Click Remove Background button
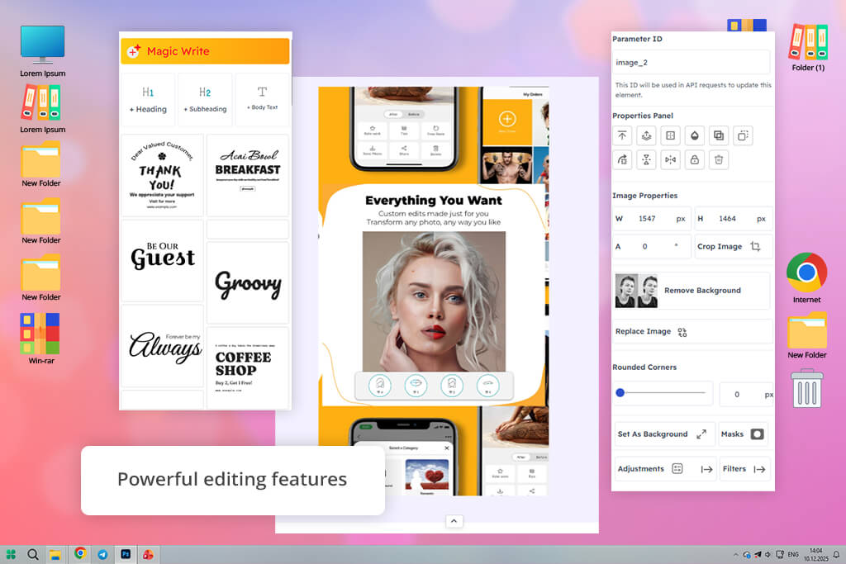846x564 pixels. click(x=692, y=291)
